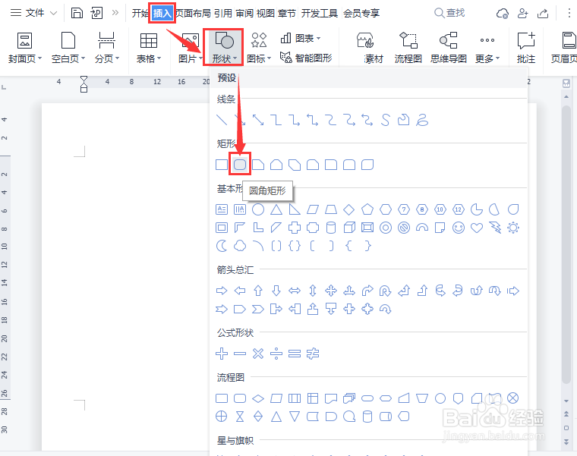
Task: Choose the diamond basic shape
Action: (x=348, y=209)
